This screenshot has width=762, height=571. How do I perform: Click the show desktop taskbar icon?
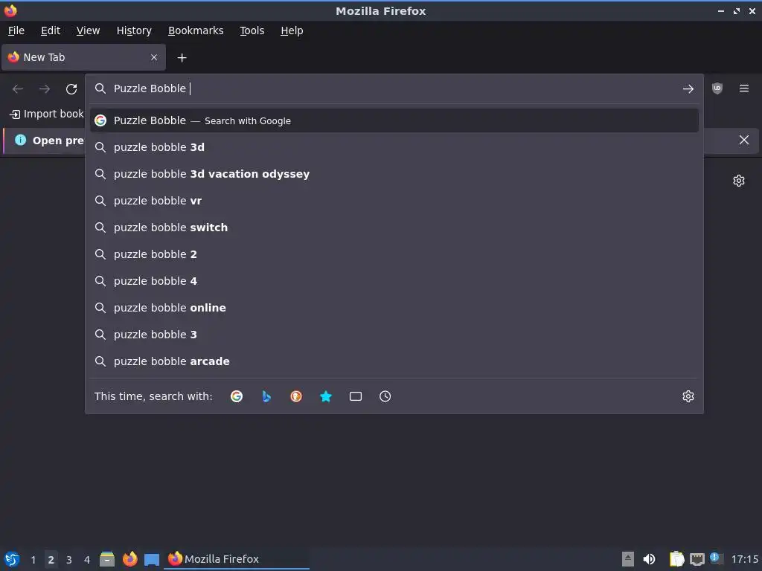click(x=152, y=559)
